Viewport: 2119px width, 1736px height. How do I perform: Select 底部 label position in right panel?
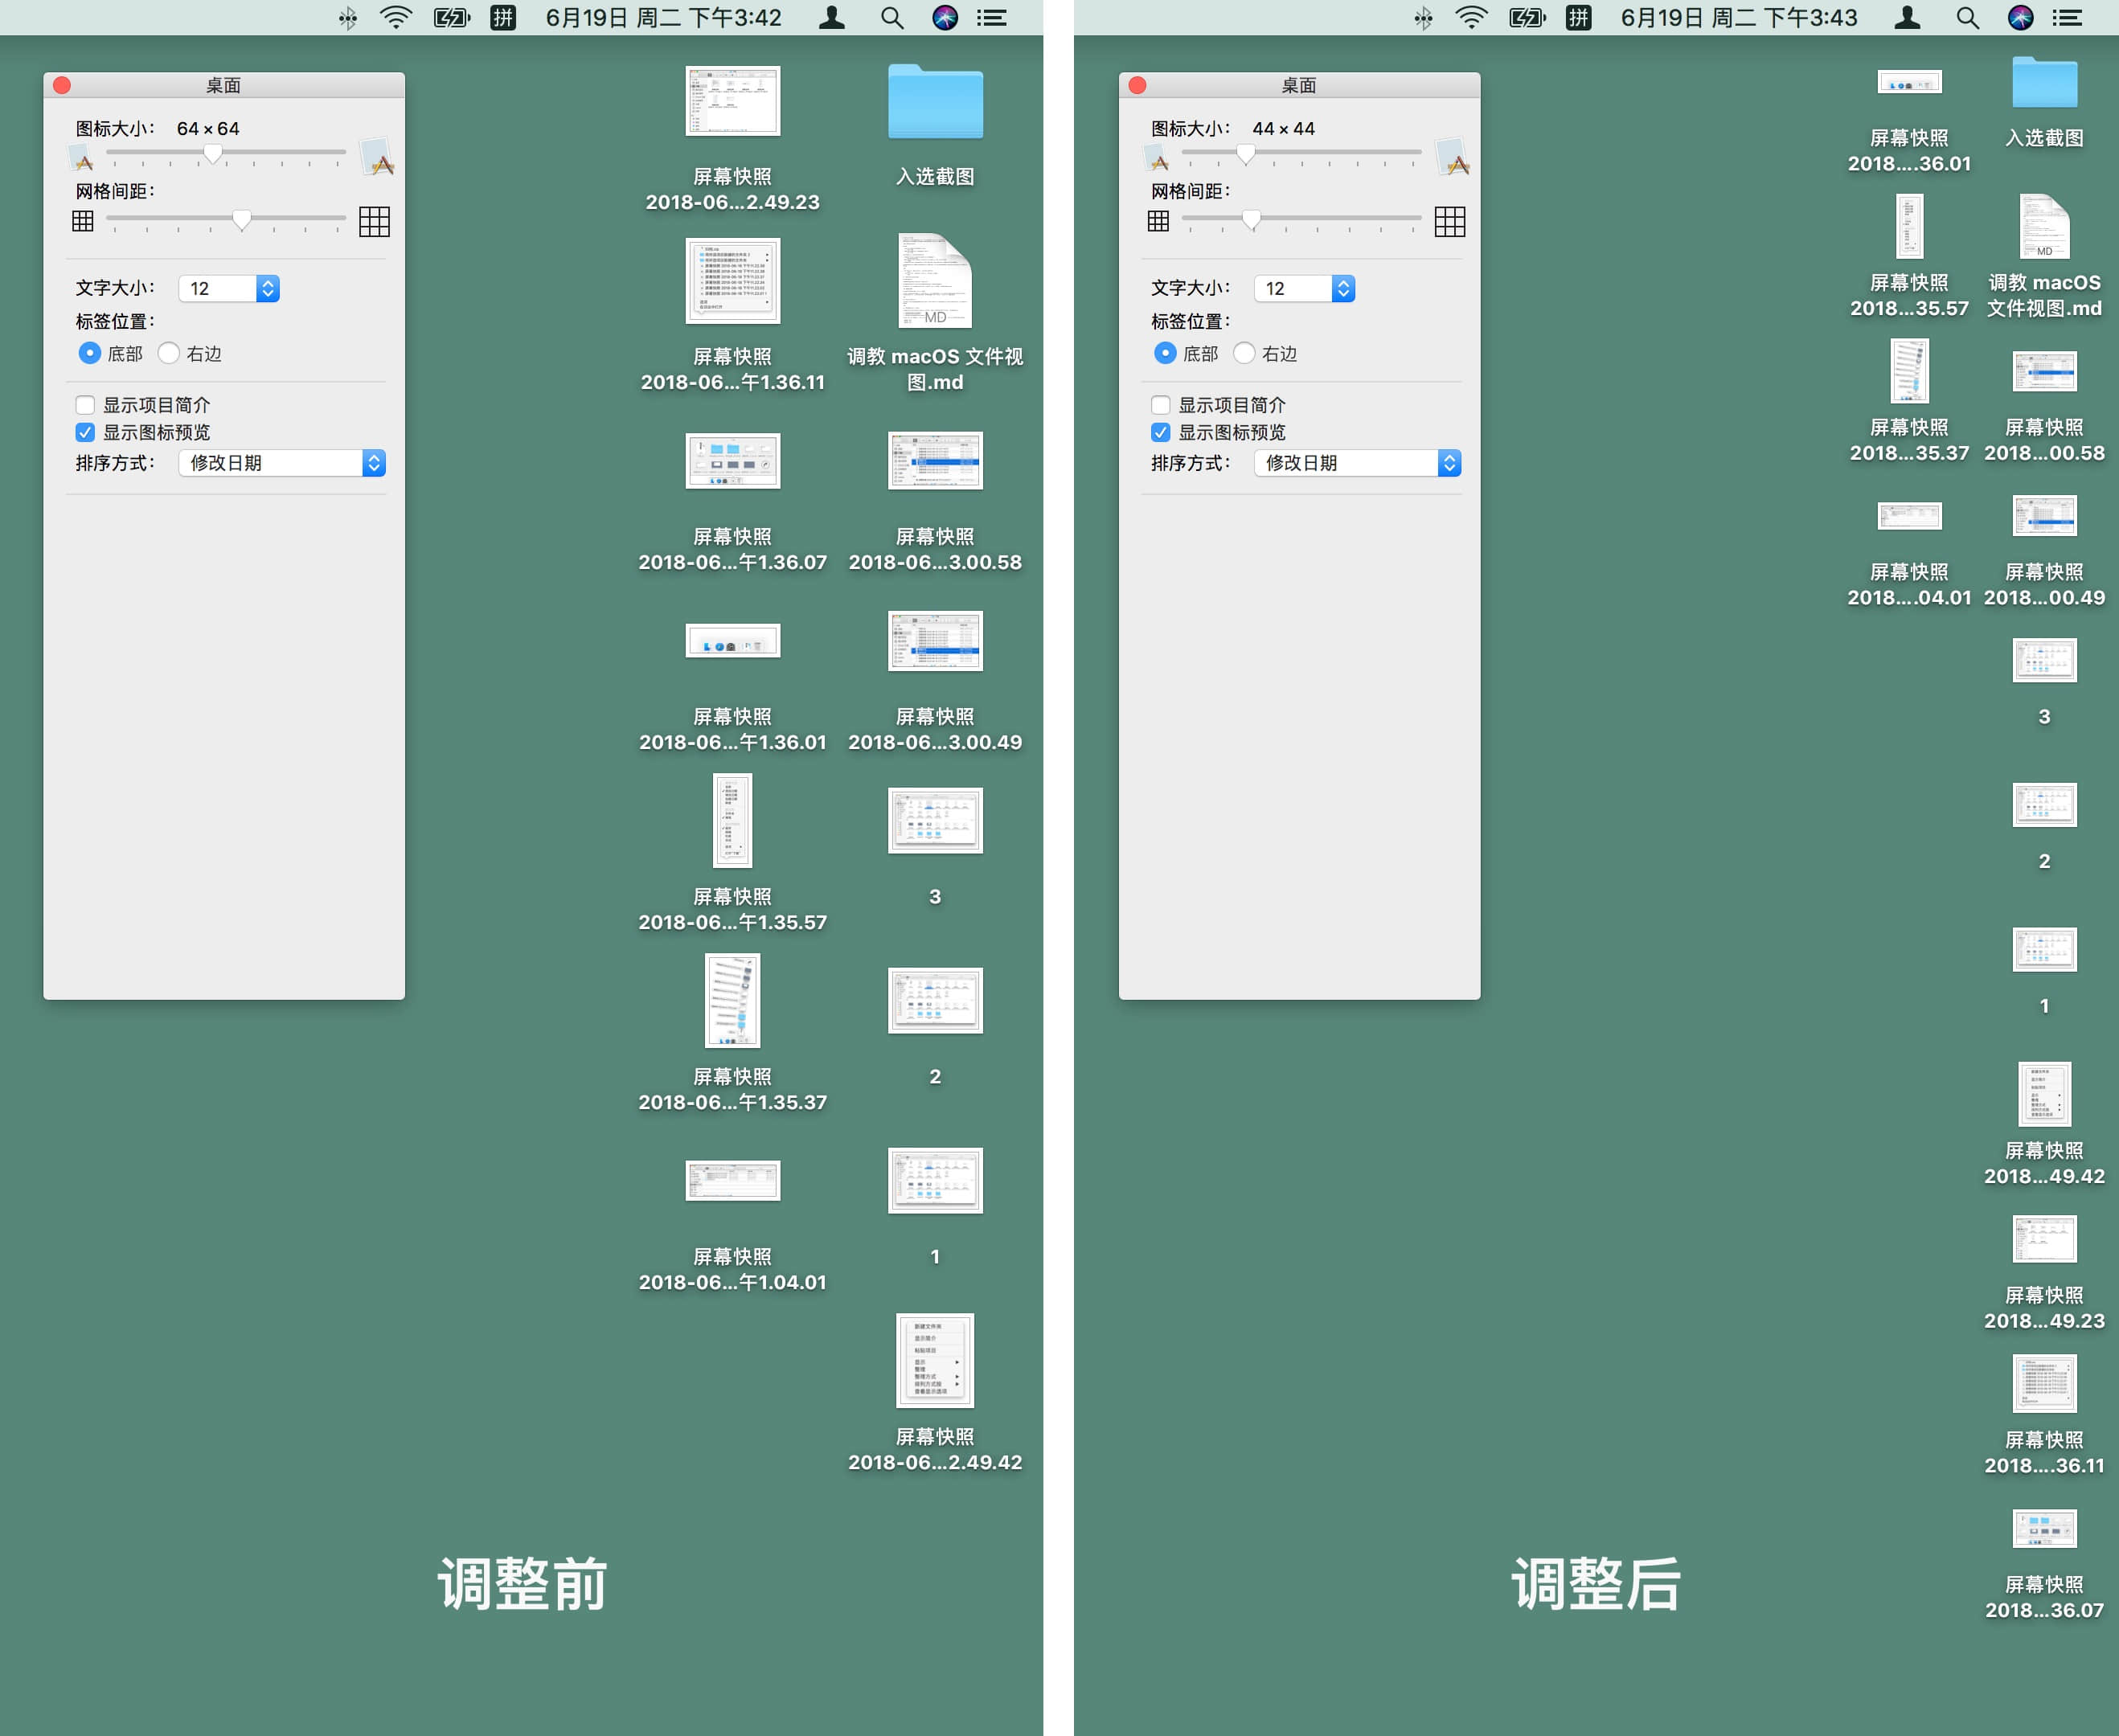[x=1164, y=353]
